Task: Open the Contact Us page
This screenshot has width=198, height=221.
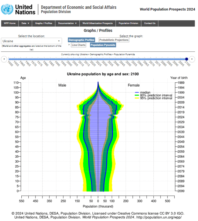Action: pos(150,23)
